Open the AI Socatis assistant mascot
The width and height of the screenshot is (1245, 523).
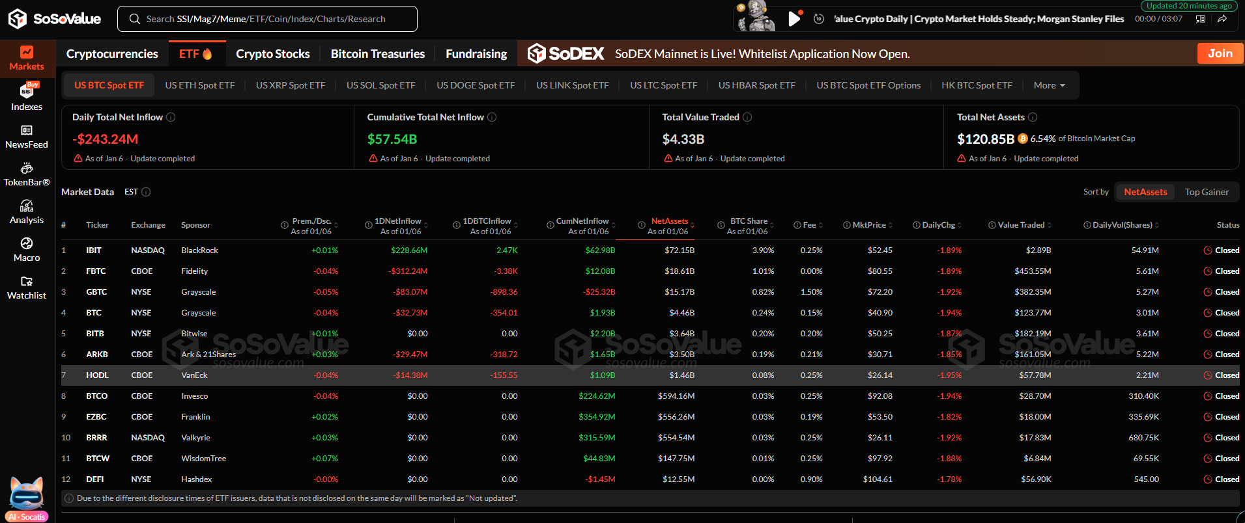pos(27,500)
